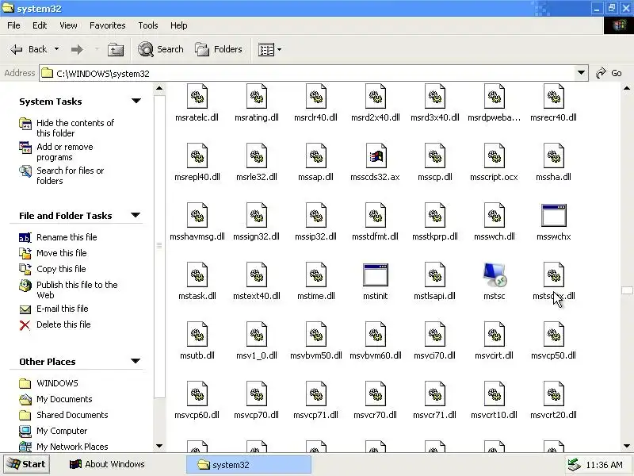Select the msratelc.dll file icon
The image size is (634, 476).
click(197, 96)
